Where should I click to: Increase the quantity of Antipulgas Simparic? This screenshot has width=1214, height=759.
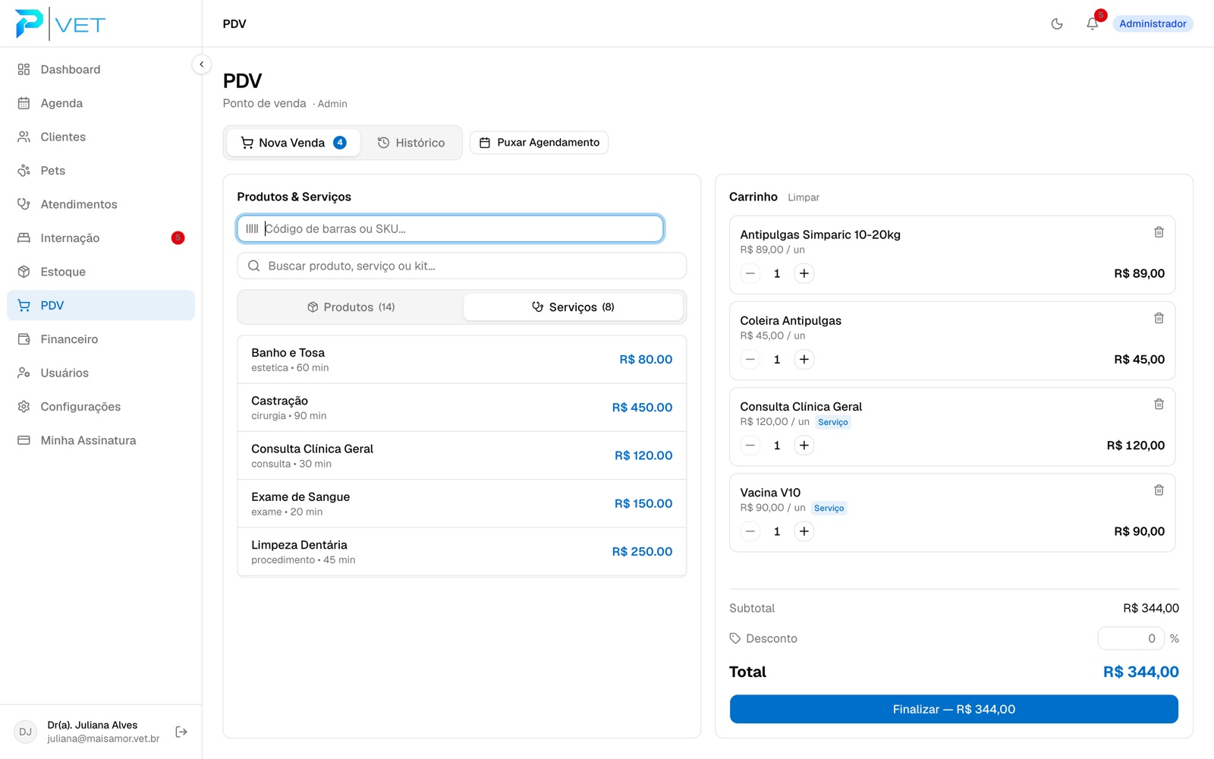click(804, 273)
